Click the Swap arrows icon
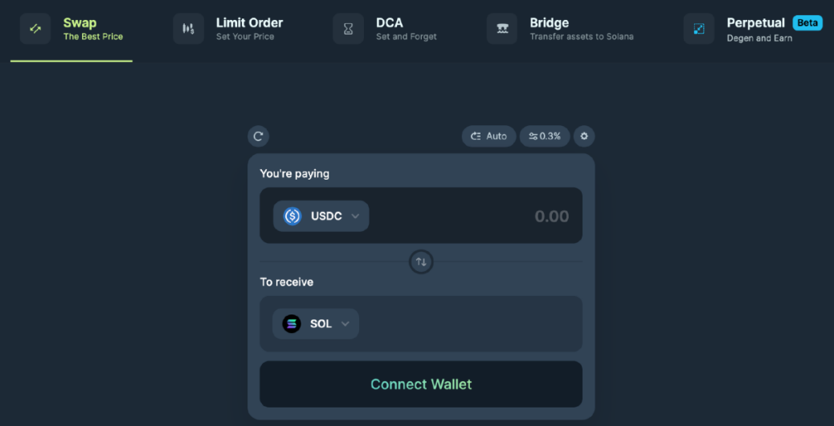The height and width of the screenshot is (426, 834). (x=35, y=29)
